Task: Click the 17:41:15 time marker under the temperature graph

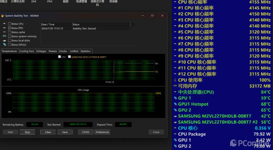Action: [x=110, y=82]
